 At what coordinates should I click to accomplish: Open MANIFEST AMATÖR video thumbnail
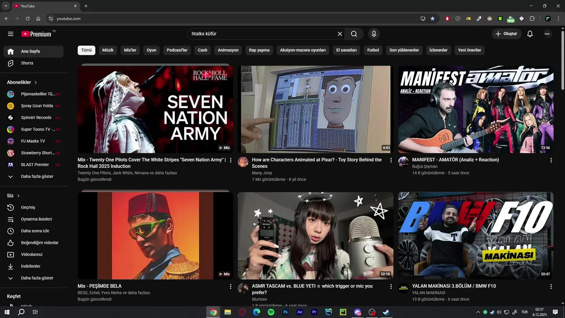[x=476, y=110]
